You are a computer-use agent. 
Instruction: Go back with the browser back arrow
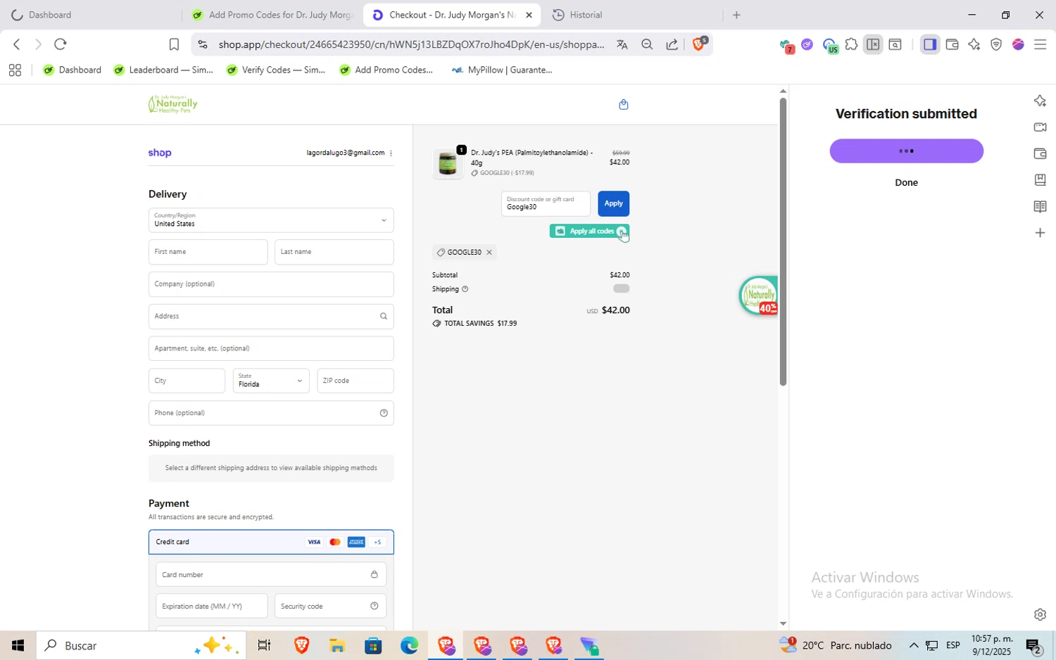coord(17,44)
